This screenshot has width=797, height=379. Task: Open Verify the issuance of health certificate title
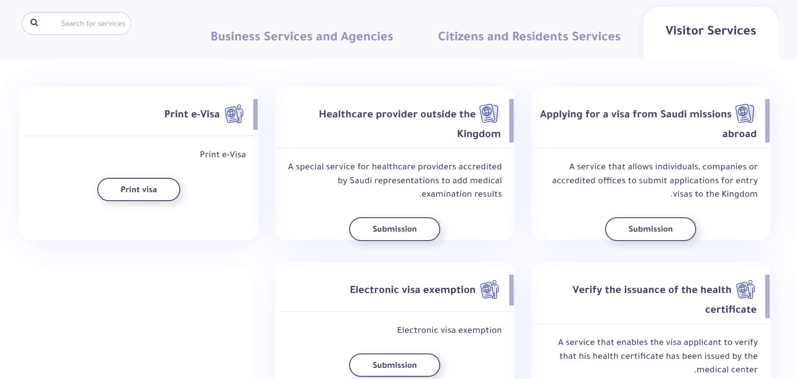664,300
